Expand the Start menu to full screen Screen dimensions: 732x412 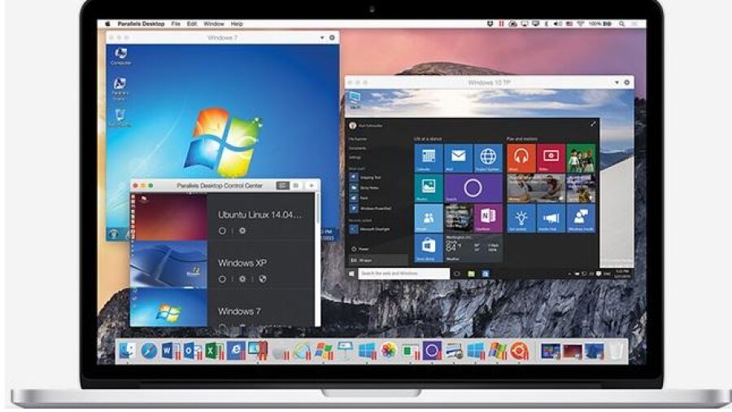point(593,125)
